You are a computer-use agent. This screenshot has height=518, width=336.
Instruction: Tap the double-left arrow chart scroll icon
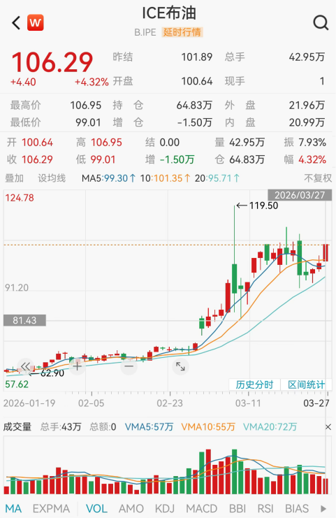tap(25, 366)
